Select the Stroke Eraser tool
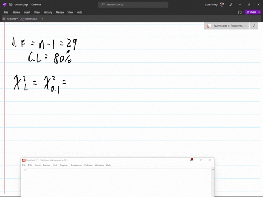 pos(29,19)
